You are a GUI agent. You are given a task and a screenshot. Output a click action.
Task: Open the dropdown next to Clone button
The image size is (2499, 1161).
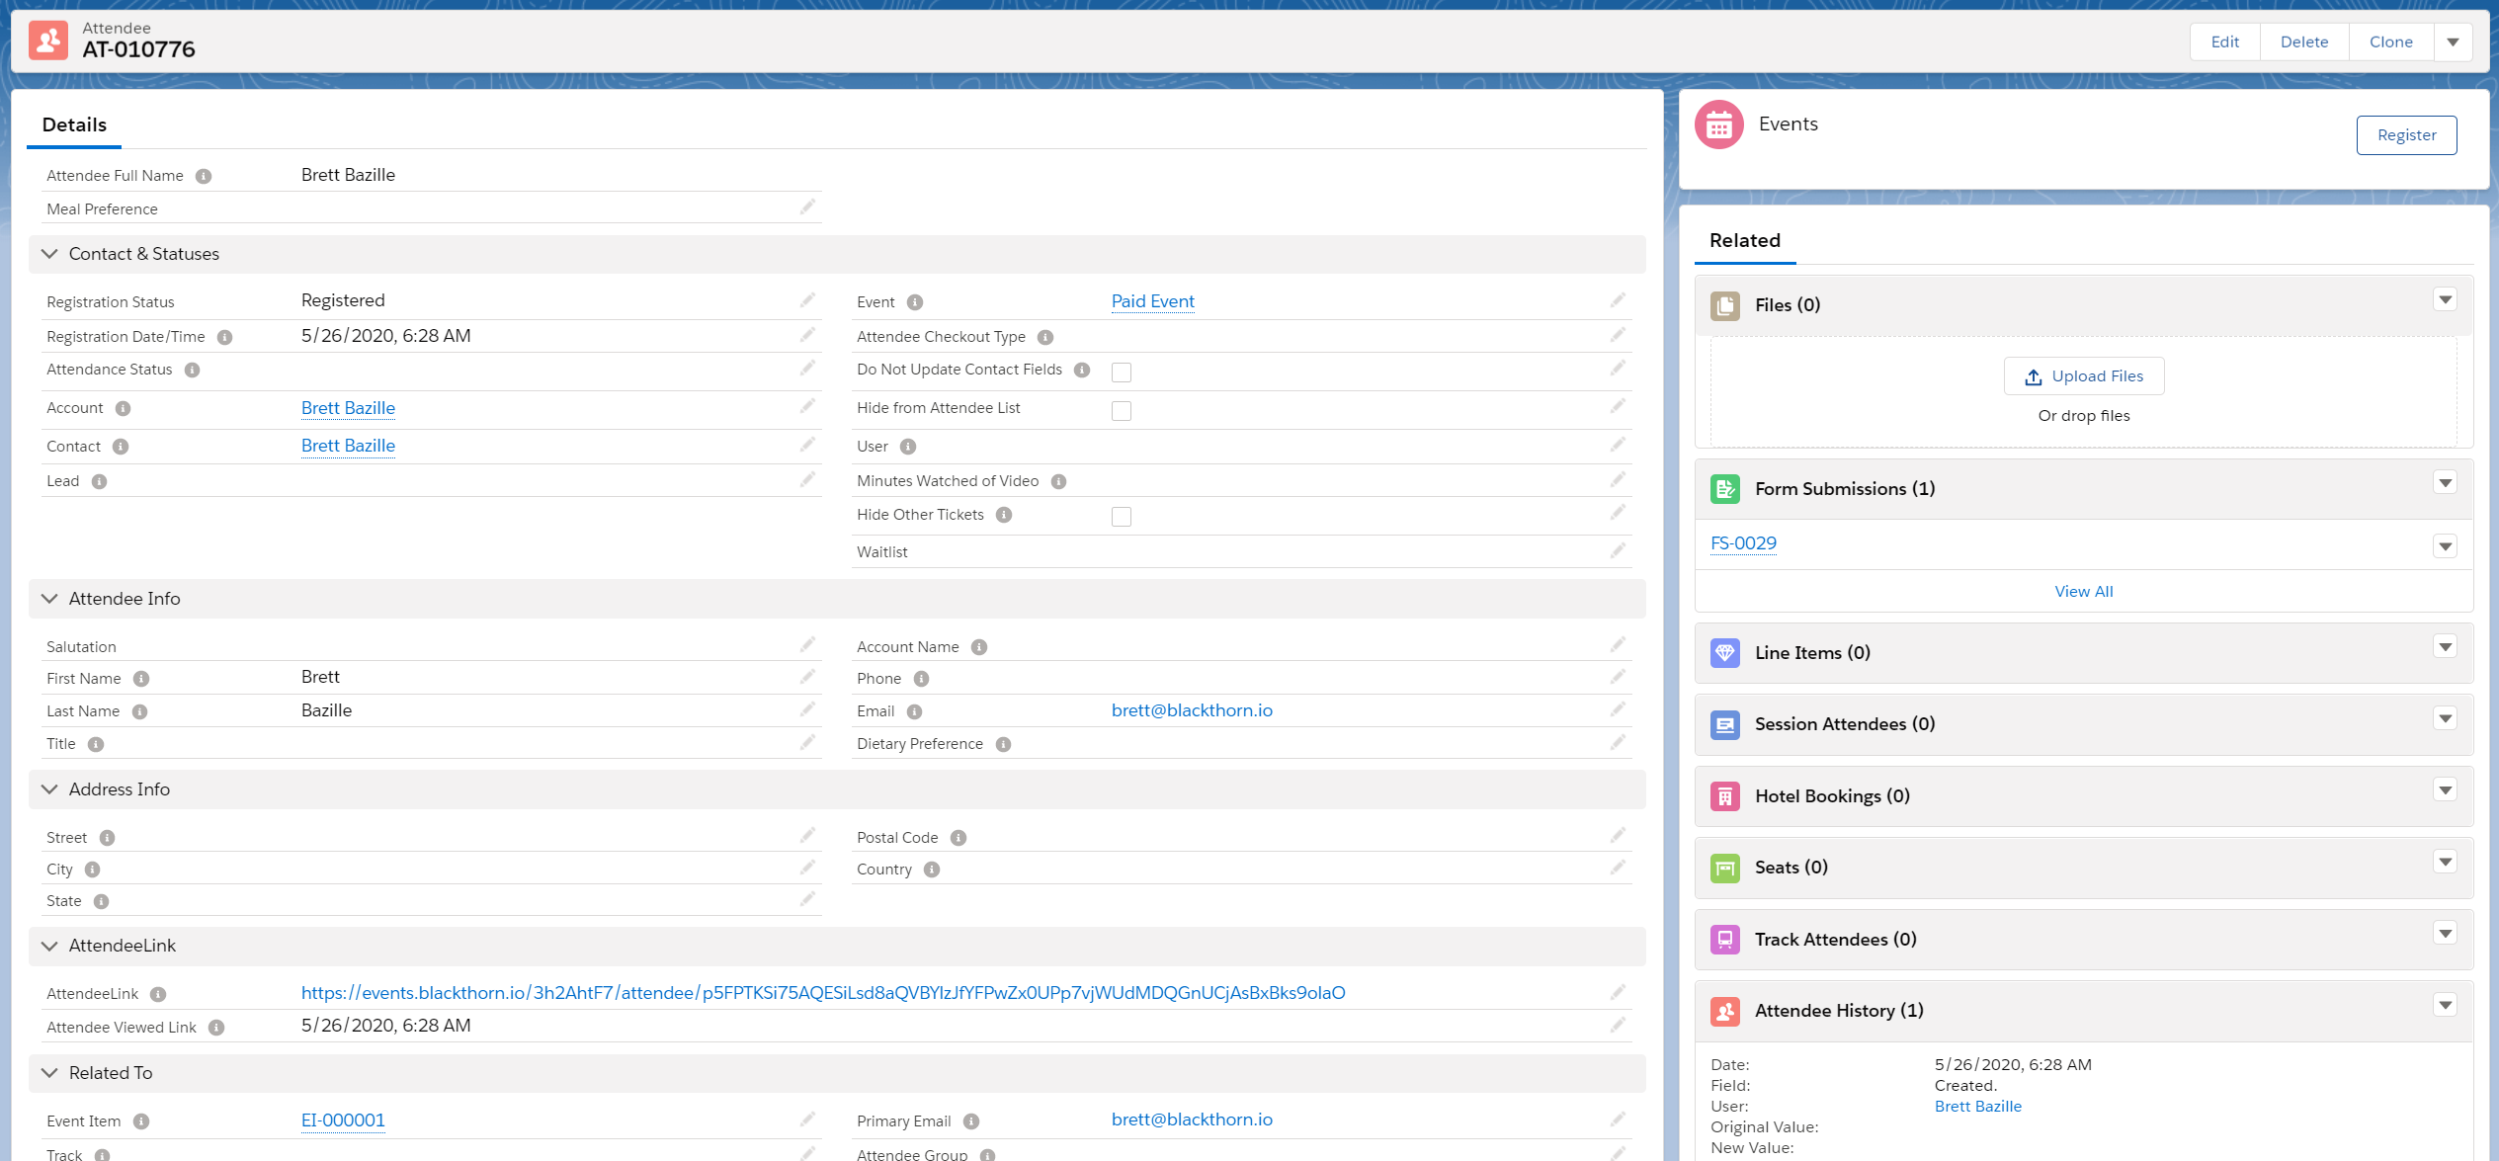[2453, 41]
